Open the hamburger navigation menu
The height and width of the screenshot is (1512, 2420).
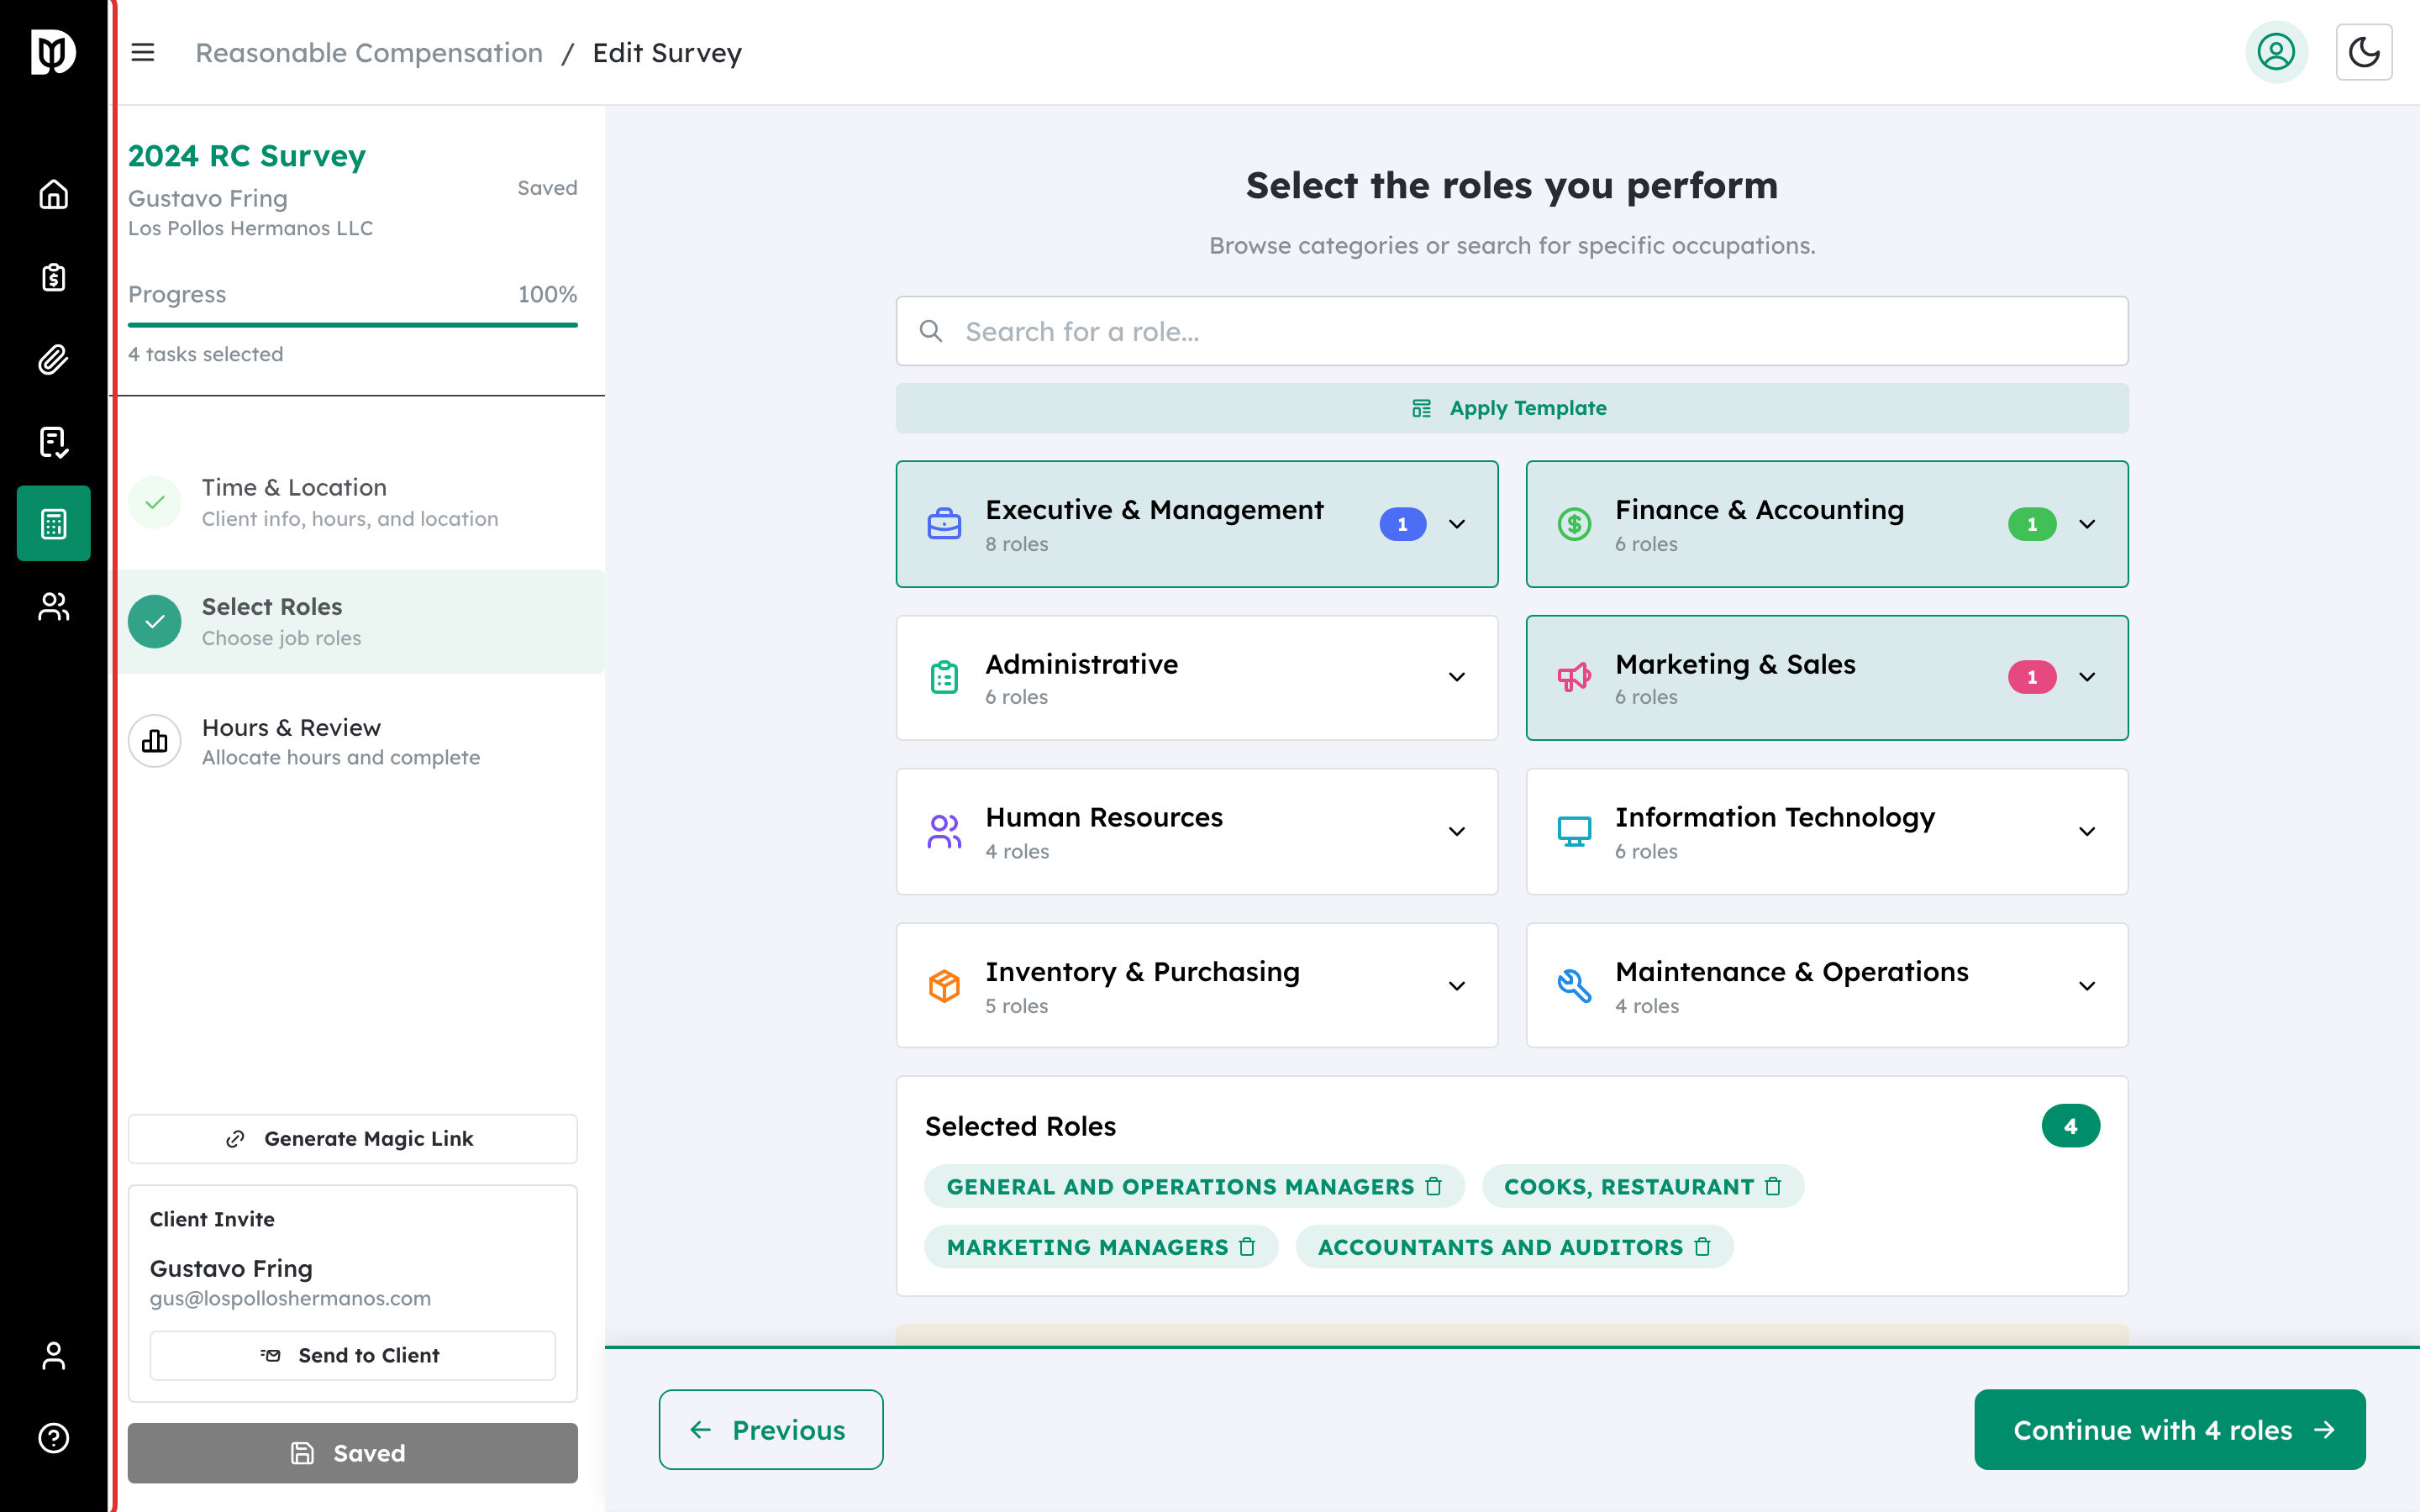[143, 52]
